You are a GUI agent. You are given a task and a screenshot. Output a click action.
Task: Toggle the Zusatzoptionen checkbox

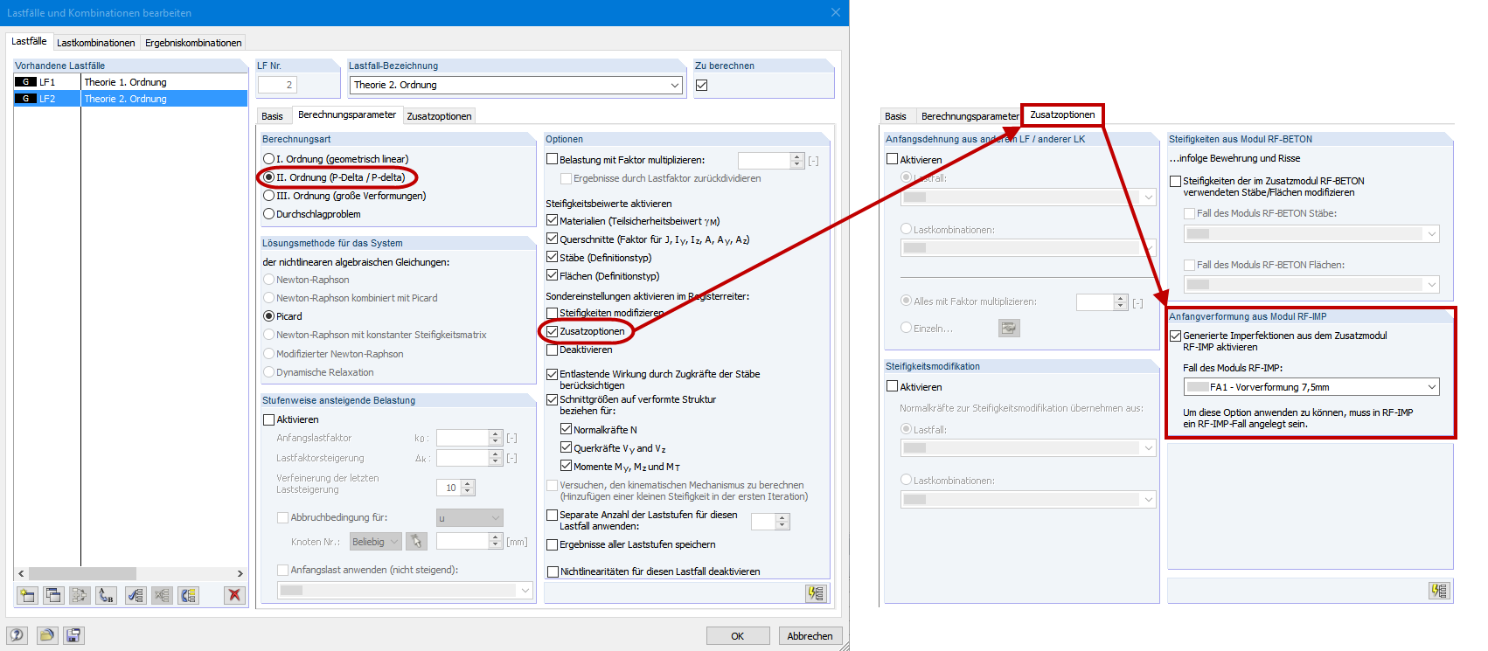click(x=552, y=331)
